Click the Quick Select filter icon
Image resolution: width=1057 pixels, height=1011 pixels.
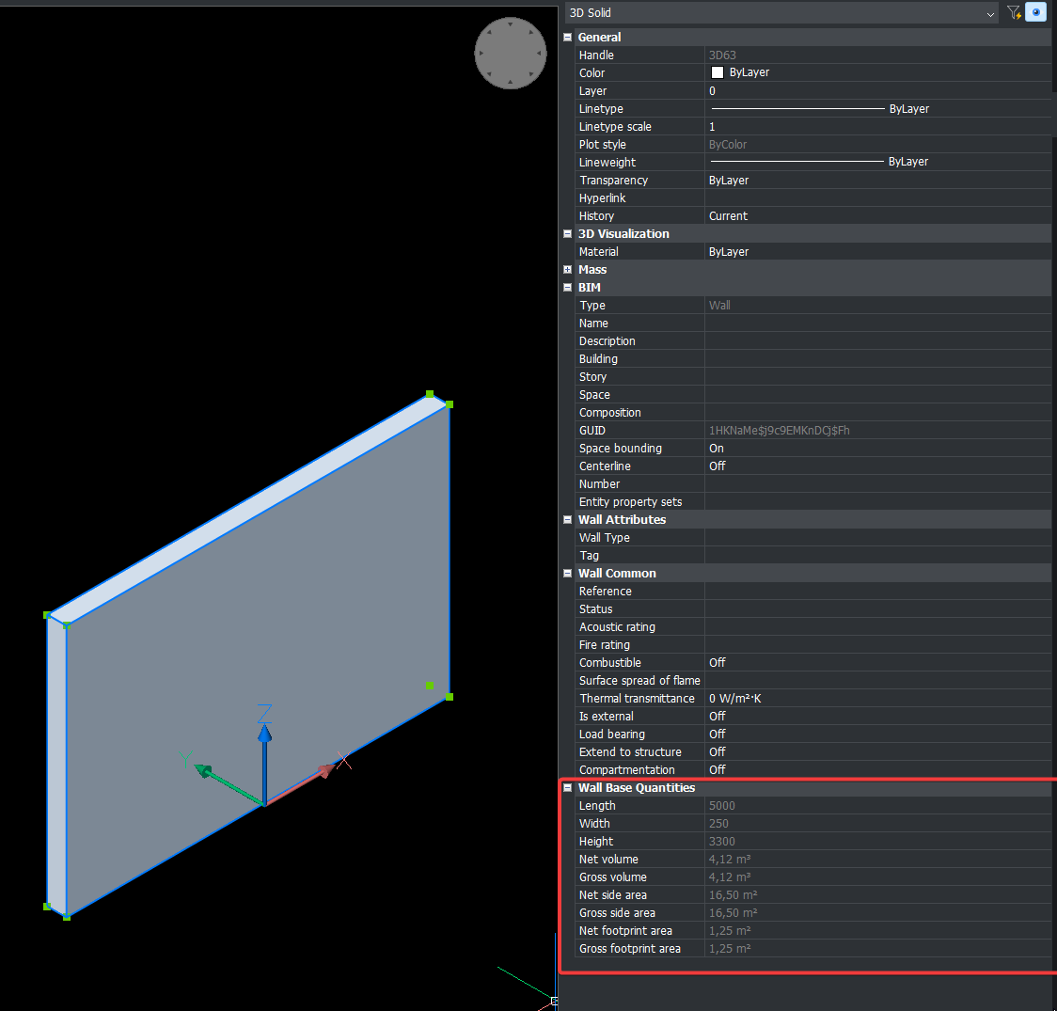coord(1014,12)
